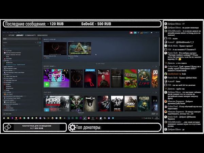Open Windows Start menu
The width and height of the screenshot is (204, 153).
(x=4, y=118)
